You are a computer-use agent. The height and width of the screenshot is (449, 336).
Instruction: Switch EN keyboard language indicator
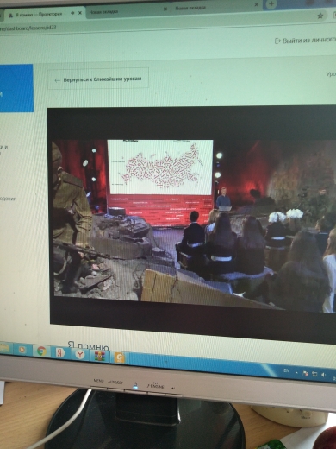coord(286,370)
